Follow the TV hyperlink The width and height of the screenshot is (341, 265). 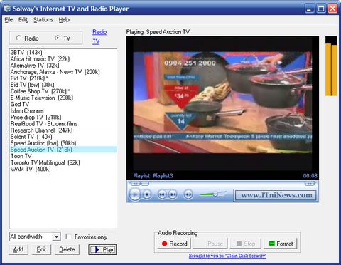(96, 41)
